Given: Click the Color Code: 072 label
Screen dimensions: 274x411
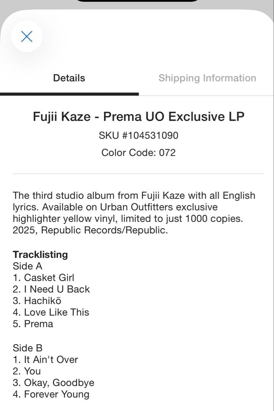Looking at the screenshot, I should point(138,152).
